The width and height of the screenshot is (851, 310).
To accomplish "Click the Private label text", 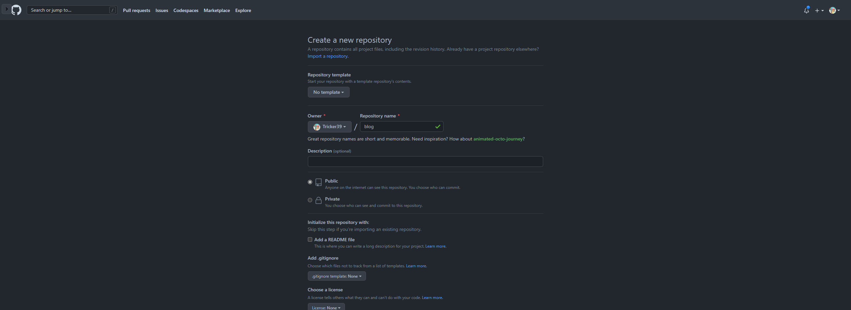I will coord(332,199).
